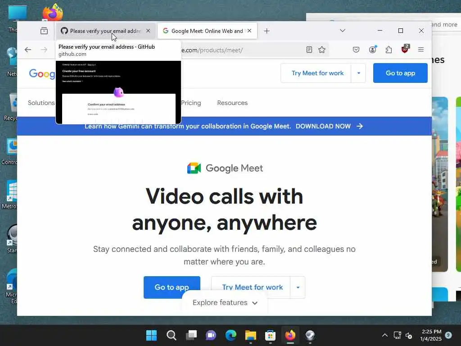This screenshot has height=346, width=461.
Task: Open Windows Start menu
Action: (x=152, y=335)
